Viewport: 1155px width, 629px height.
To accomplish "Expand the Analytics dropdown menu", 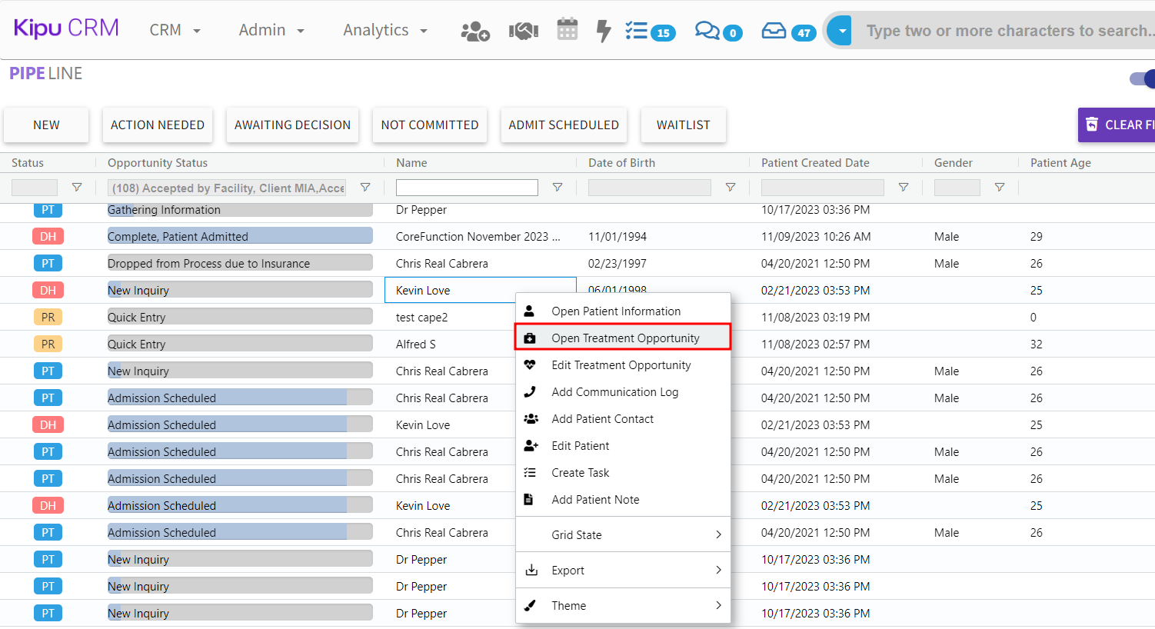I will (384, 30).
